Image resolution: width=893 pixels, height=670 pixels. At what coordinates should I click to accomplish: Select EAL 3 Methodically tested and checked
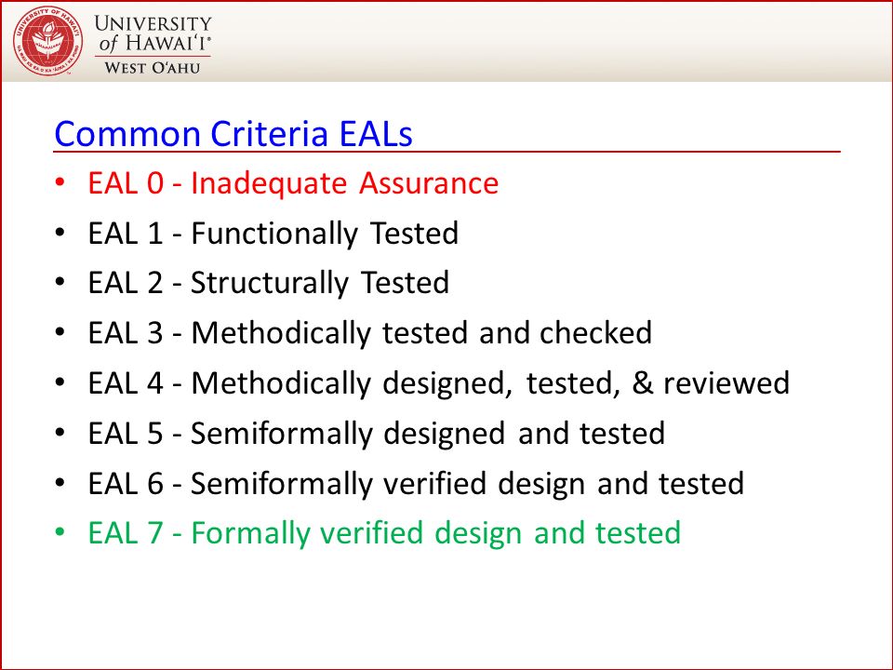click(370, 333)
